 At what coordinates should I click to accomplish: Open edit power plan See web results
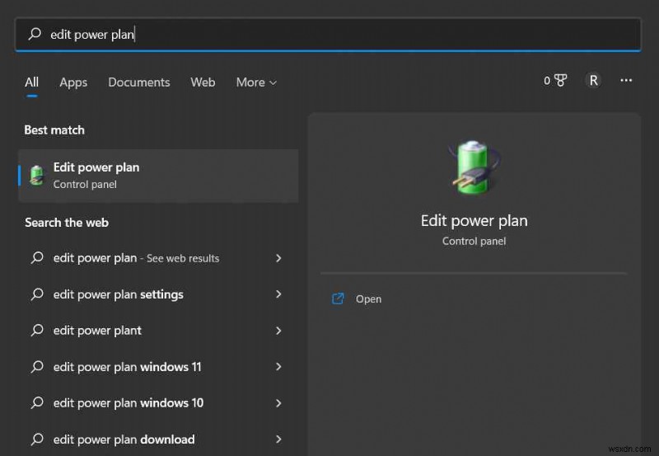[x=136, y=258]
